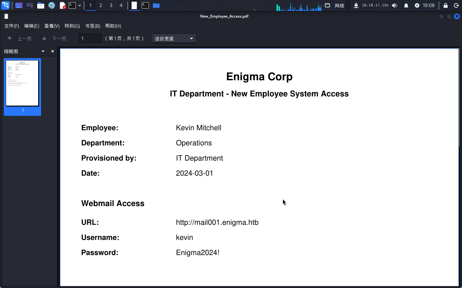
Task: Switch to workspace 2
Action: (x=101, y=5)
